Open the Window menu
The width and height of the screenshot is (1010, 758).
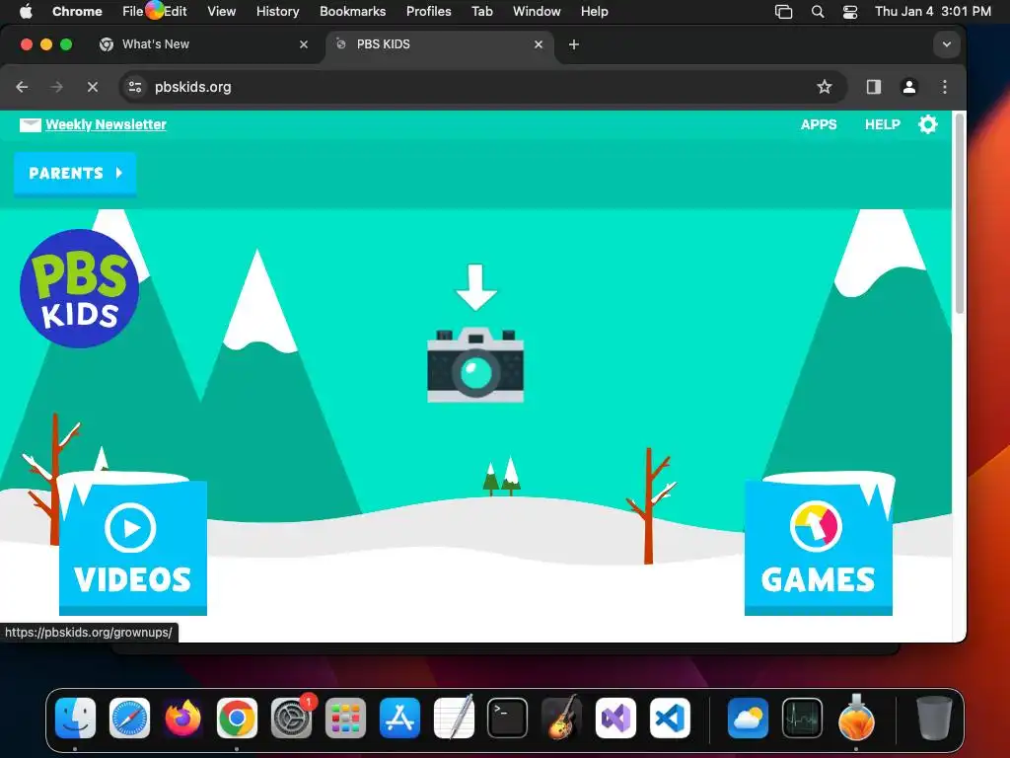(537, 12)
